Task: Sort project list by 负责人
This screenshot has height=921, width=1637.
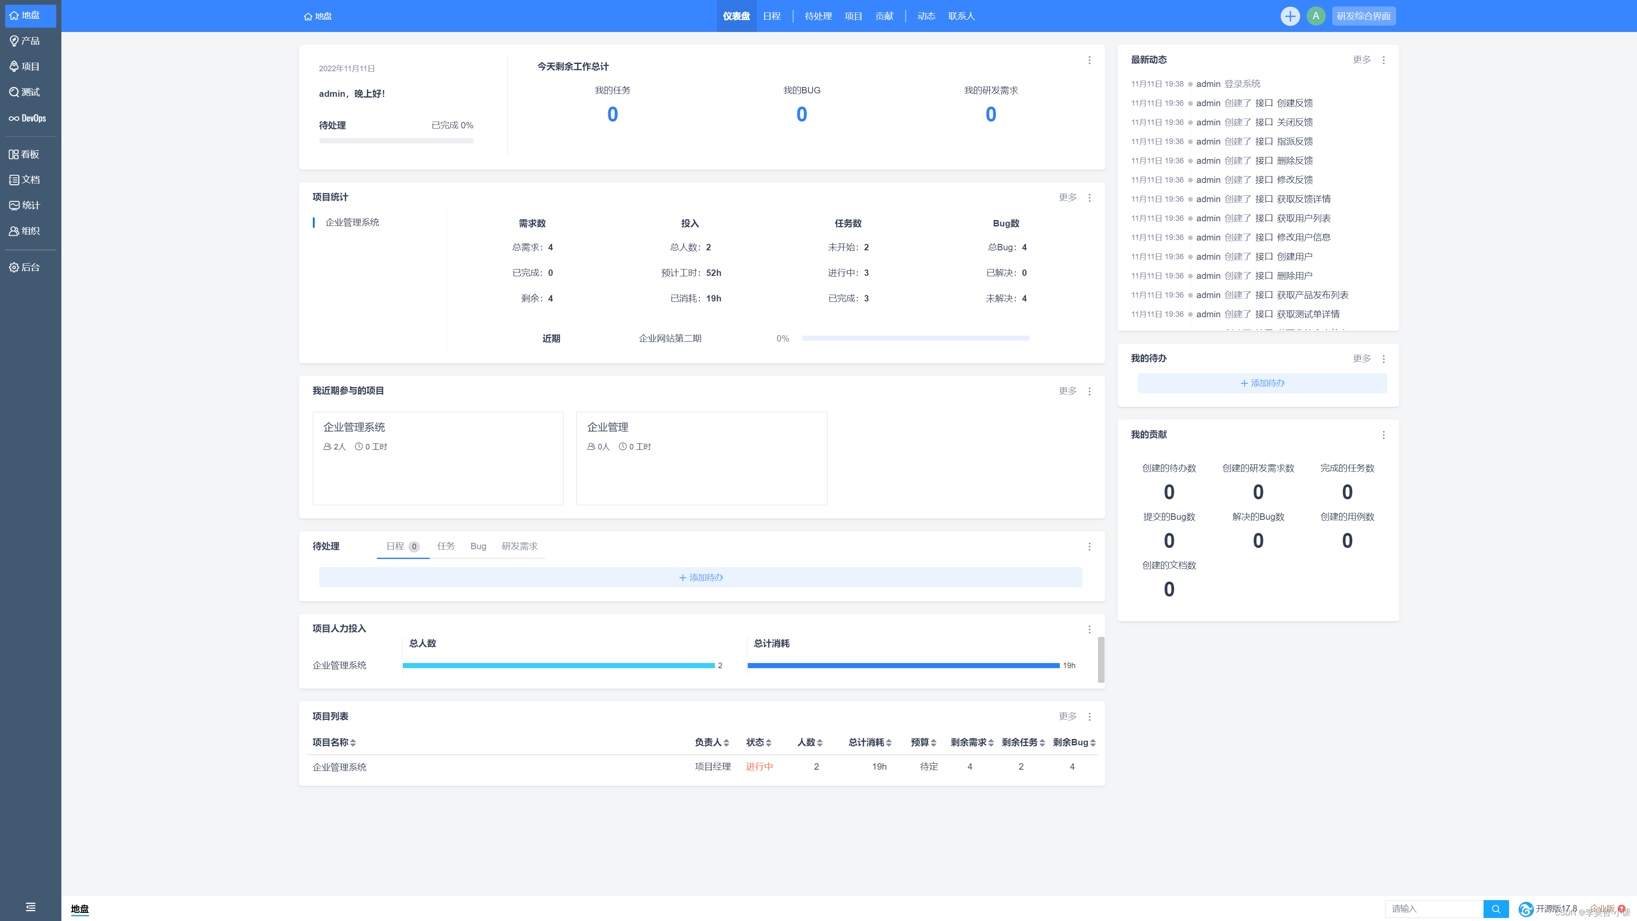Action: pyautogui.click(x=712, y=742)
